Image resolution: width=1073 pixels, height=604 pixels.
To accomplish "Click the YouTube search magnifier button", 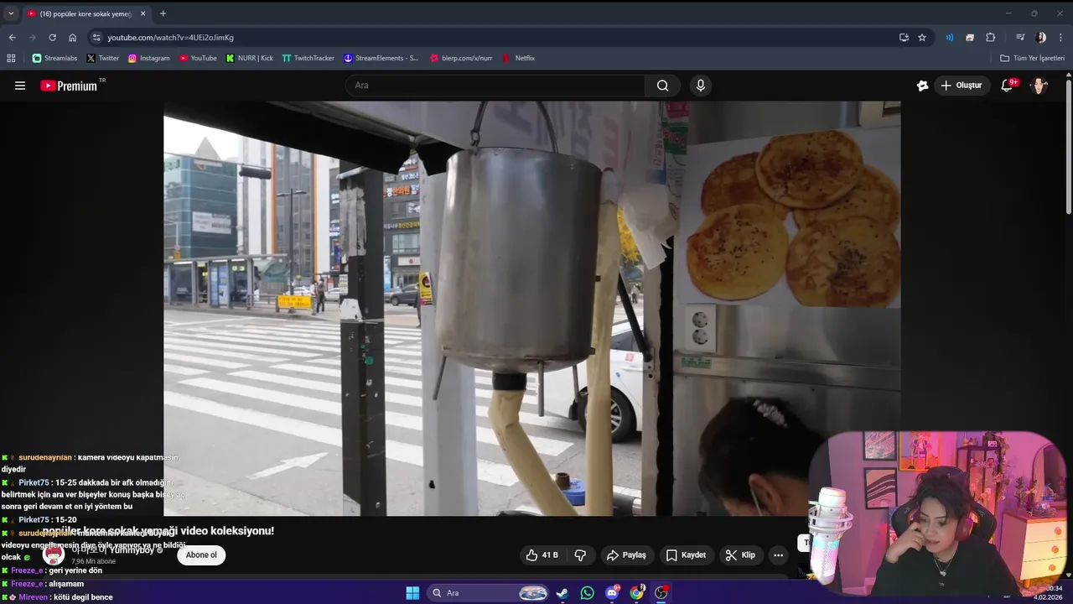I will click(x=662, y=86).
